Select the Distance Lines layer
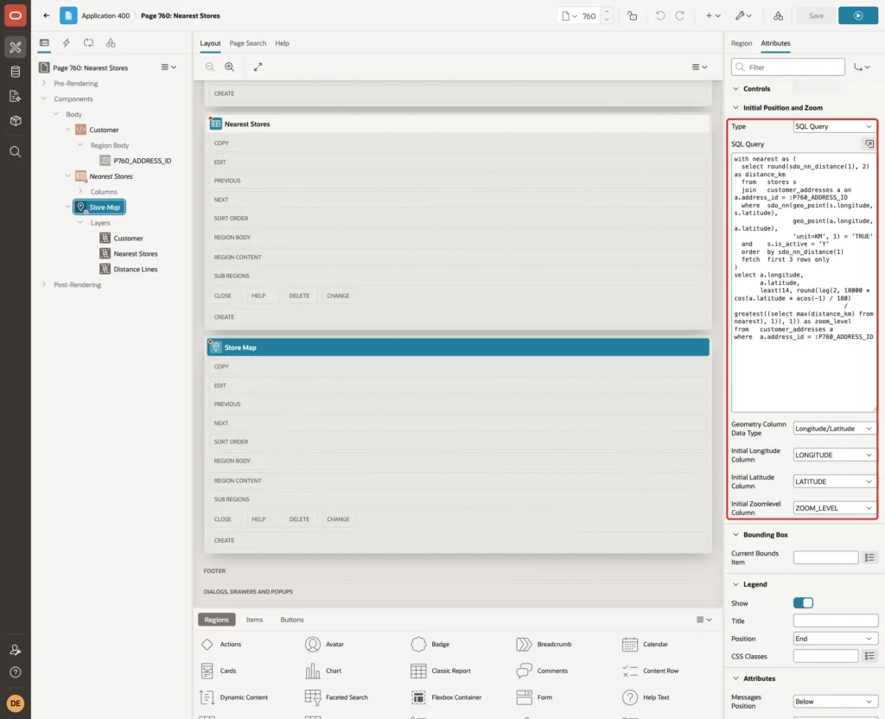 136,270
